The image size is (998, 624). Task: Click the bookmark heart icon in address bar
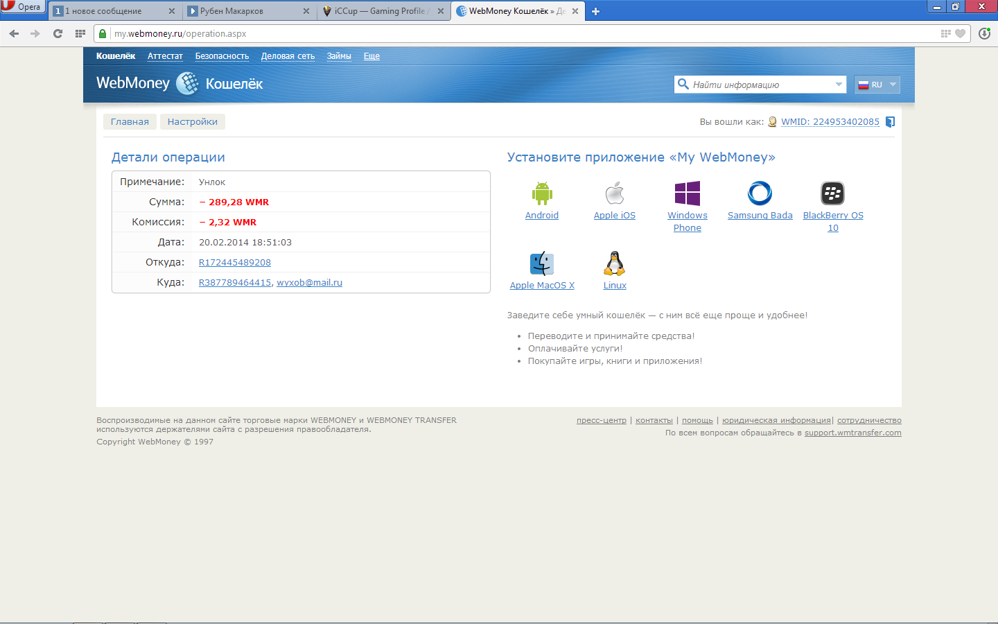(x=960, y=33)
